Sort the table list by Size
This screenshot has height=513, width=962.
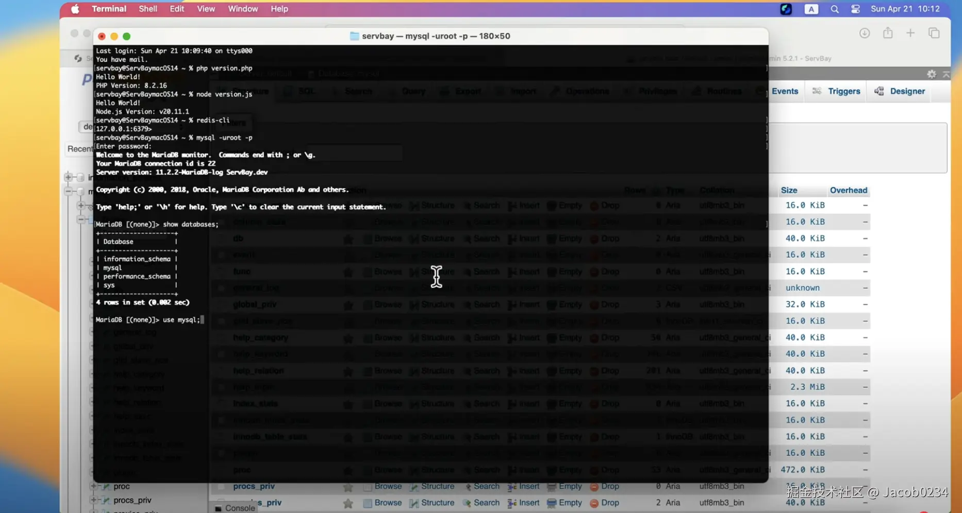point(789,191)
